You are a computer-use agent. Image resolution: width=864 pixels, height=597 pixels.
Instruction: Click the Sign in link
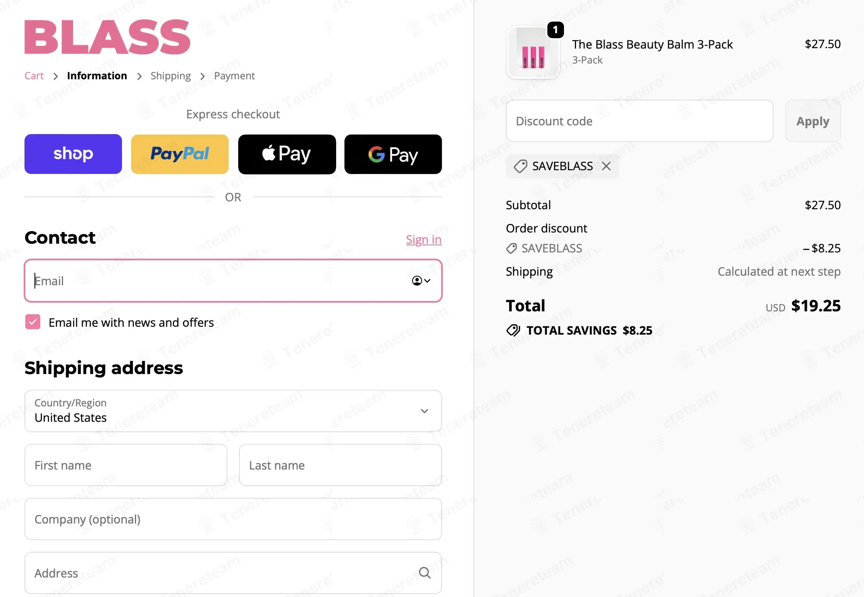pos(424,240)
